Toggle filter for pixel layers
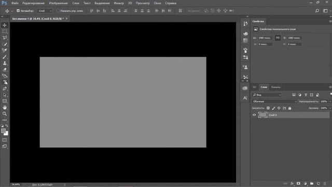Image resolution: width=332 pixels, height=187 pixels. pyautogui.click(x=294, y=95)
